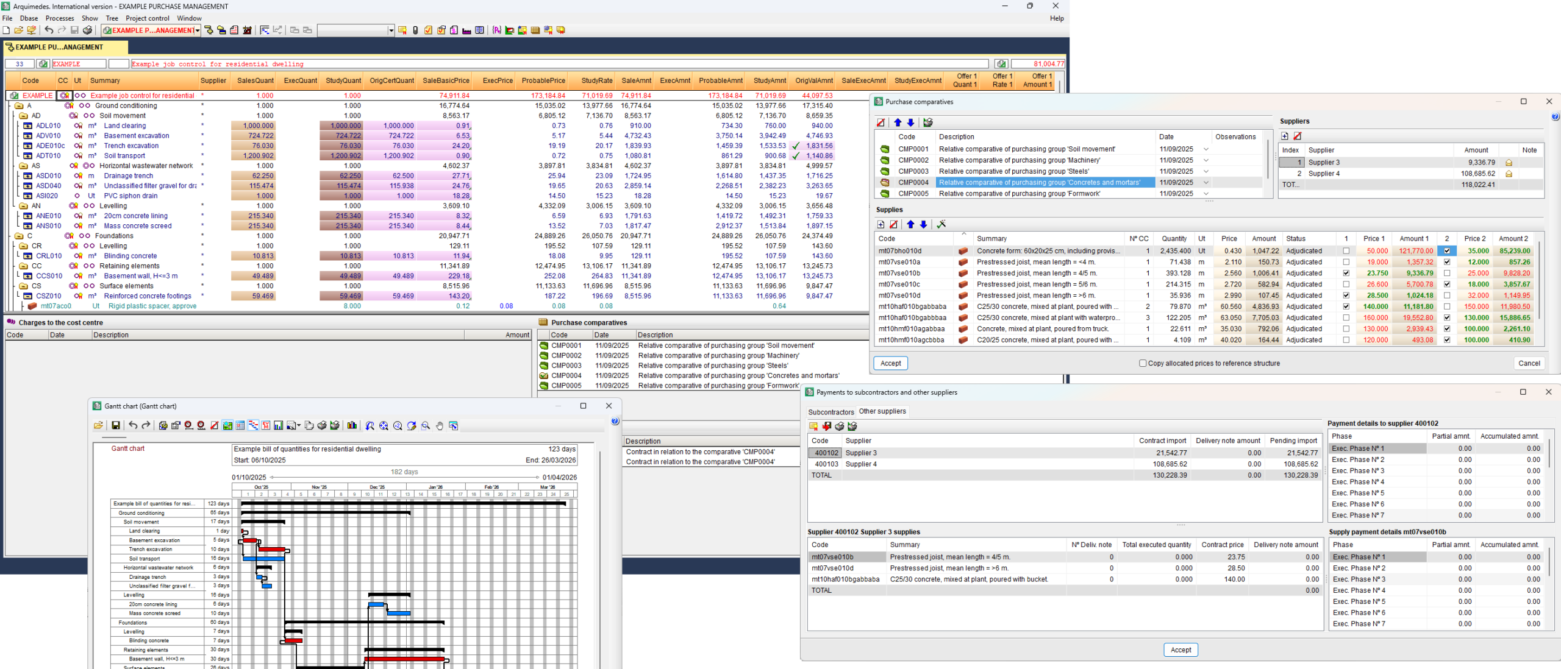Click the print icon in main toolbar

pos(87,30)
